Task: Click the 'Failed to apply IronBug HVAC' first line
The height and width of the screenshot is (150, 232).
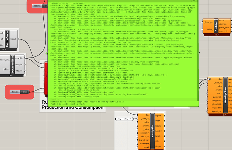Action: pyautogui.click(x=68, y=3)
